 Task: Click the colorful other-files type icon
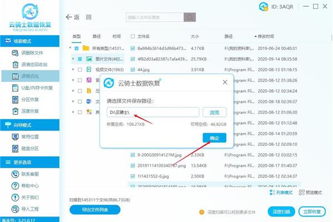pyautogui.click(x=89, y=112)
